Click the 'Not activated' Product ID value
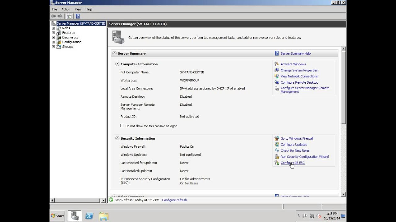This screenshot has width=396, height=222. [189, 117]
